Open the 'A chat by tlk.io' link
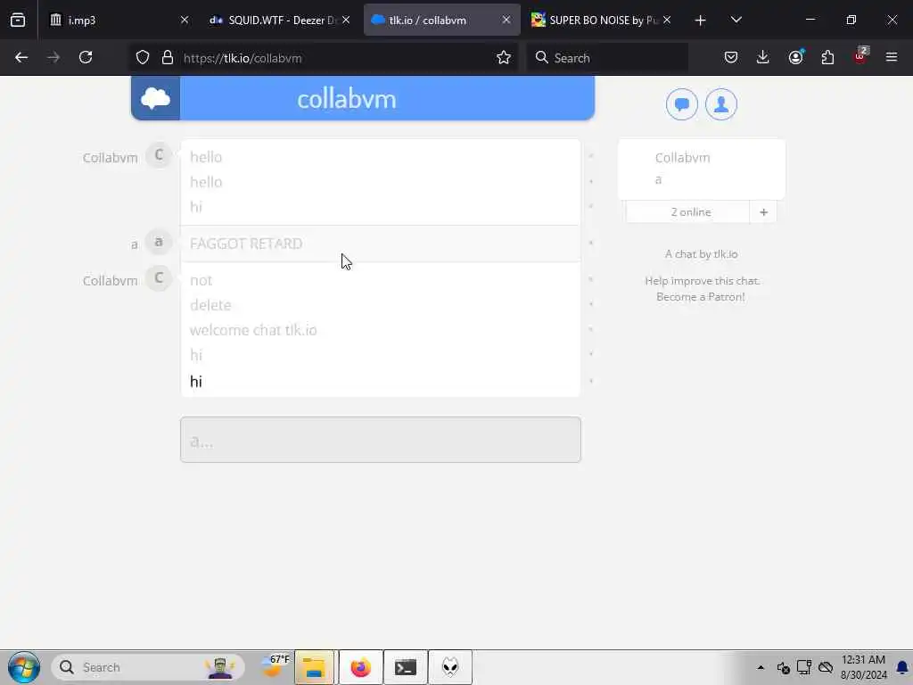The height and width of the screenshot is (685, 913). click(x=701, y=254)
